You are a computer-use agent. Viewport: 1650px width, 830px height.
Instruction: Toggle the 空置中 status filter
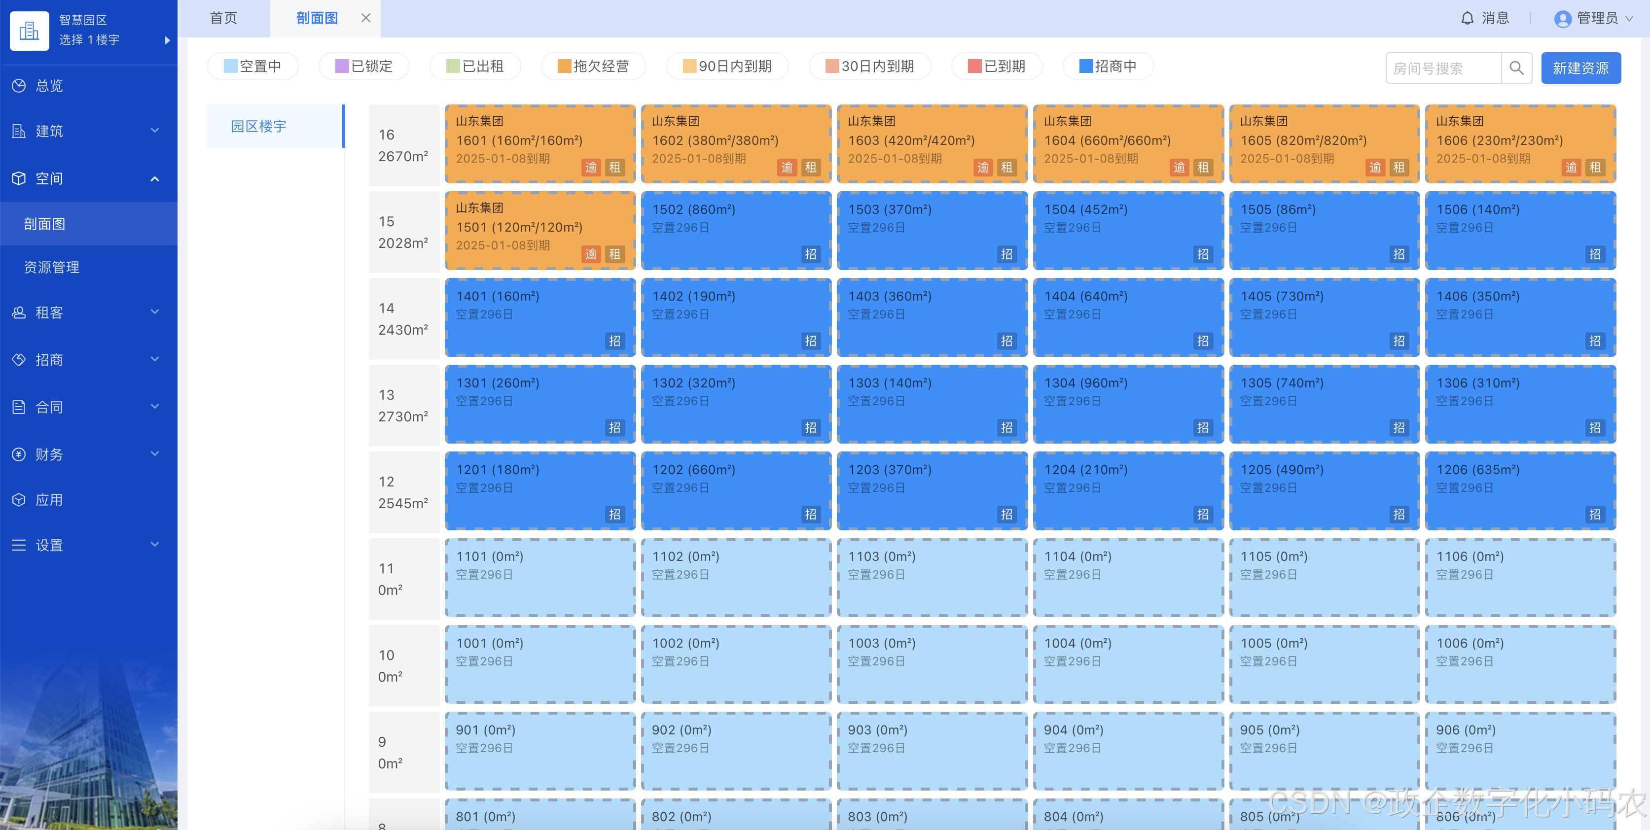pos(252,67)
